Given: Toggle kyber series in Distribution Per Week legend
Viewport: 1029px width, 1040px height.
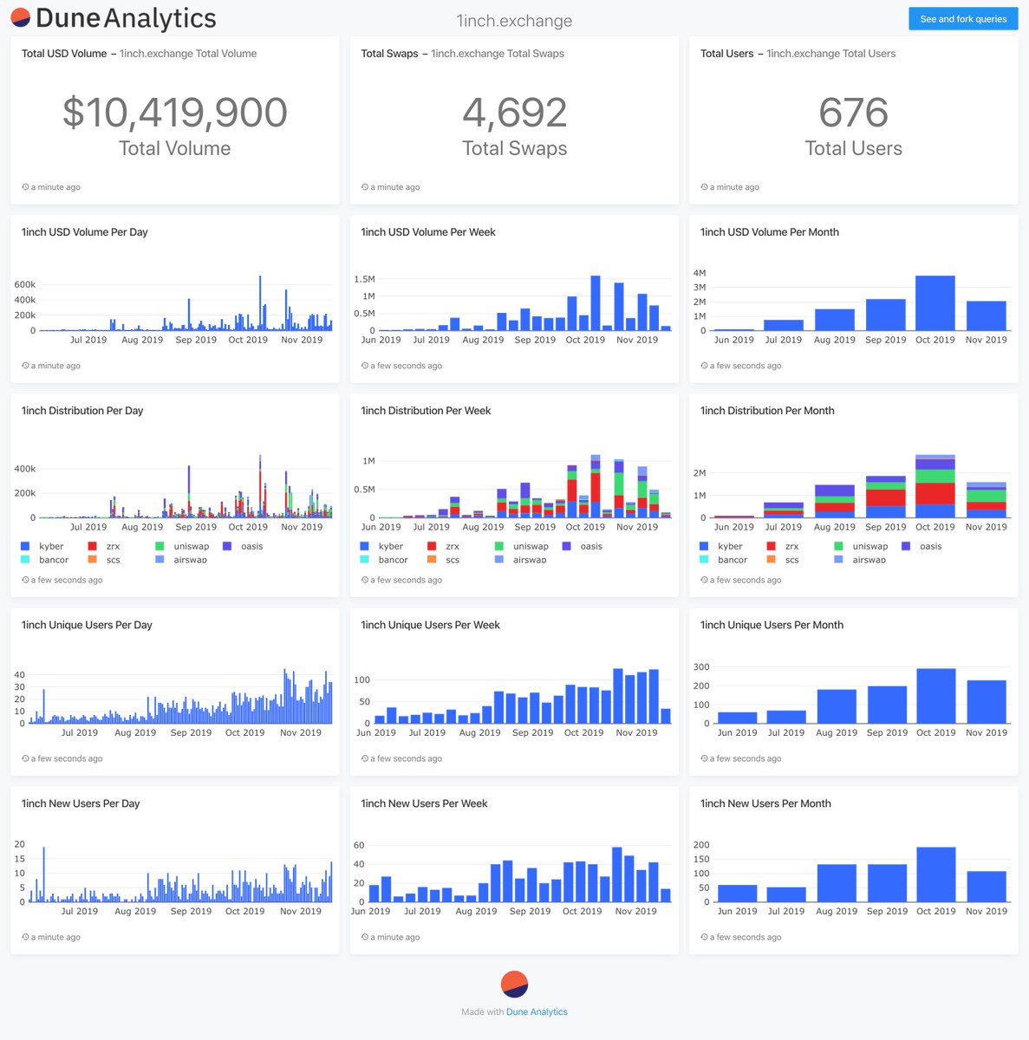Looking at the screenshot, I should (x=381, y=546).
